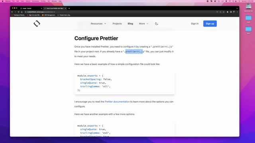The height and width of the screenshot is (143, 255).
Task: Open the Bookmarks menu
Action: (x=35, y=1)
